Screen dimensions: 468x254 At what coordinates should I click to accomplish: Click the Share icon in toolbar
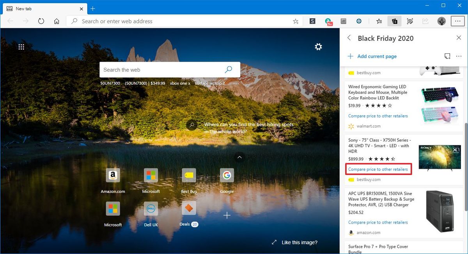click(425, 21)
